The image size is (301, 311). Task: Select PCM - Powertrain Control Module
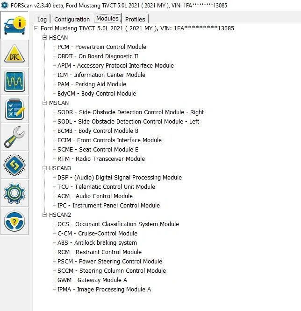click(101, 47)
